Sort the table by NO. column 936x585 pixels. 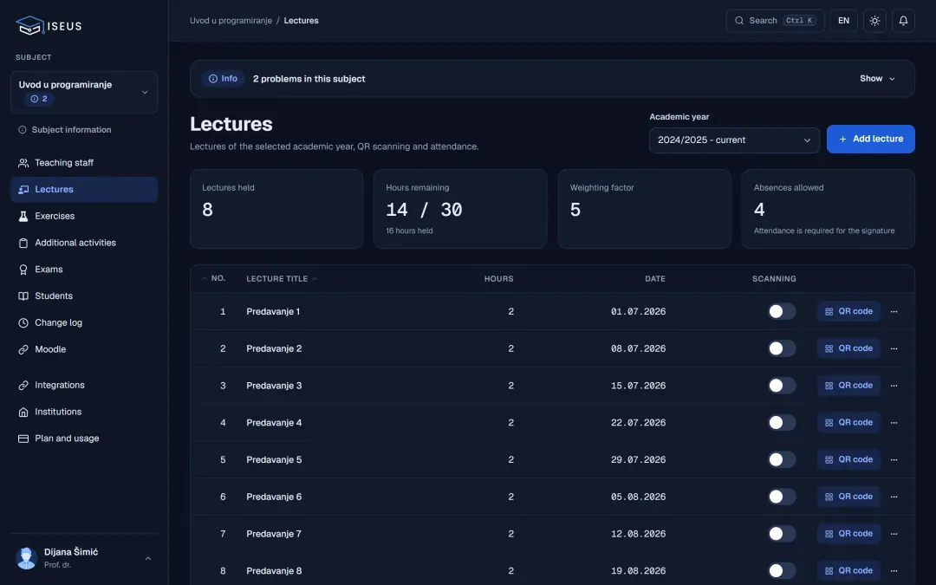pyautogui.click(x=214, y=279)
